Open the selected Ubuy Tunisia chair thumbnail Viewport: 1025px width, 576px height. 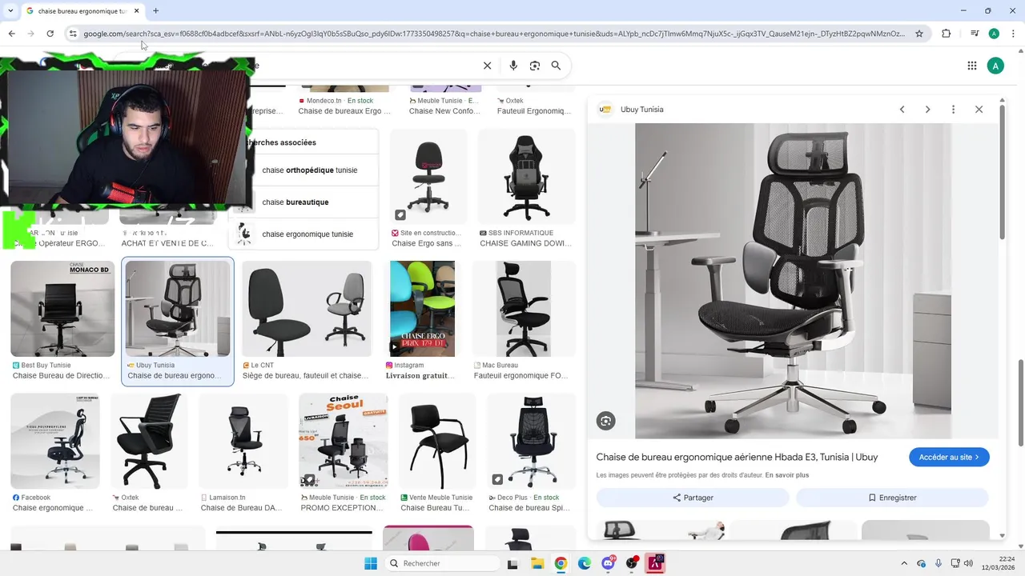tap(178, 309)
